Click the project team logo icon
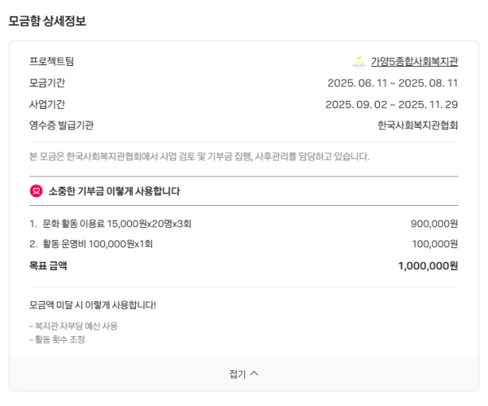The image size is (488, 406). click(359, 62)
